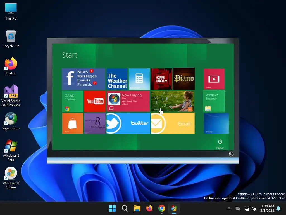
Task: Open the blue Desktop tile
Action: point(216,123)
